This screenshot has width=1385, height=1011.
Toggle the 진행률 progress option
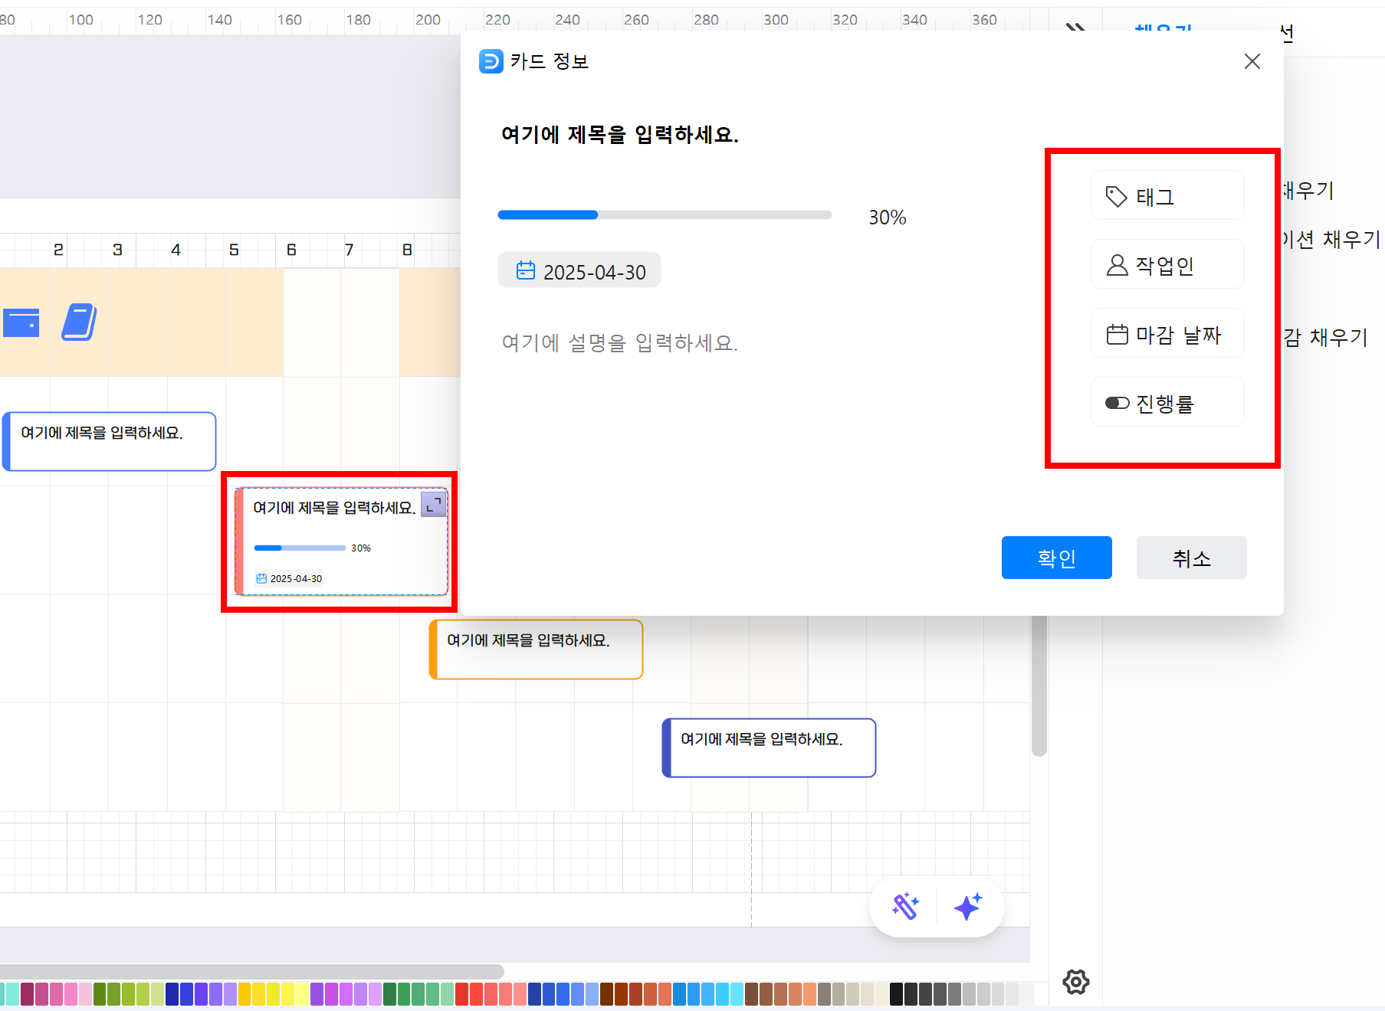pyautogui.click(x=1167, y=402)
